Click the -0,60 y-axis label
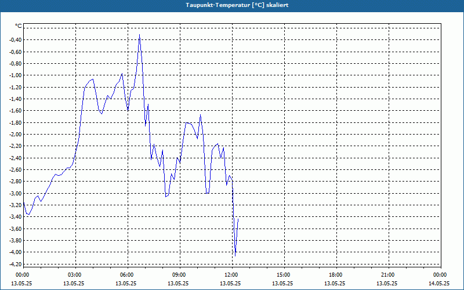Image resolution: width=464 pixels, height=290 pixels. tap(16, 52)
